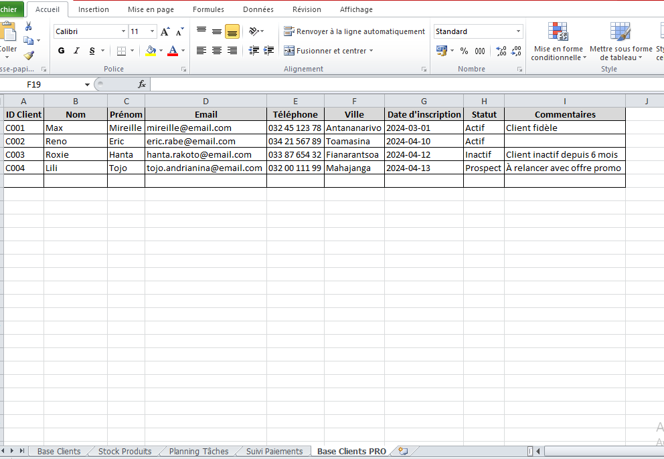Toggle the highlighted bottom alignment button
Screen dimensions: 664x459
point(232,31)
